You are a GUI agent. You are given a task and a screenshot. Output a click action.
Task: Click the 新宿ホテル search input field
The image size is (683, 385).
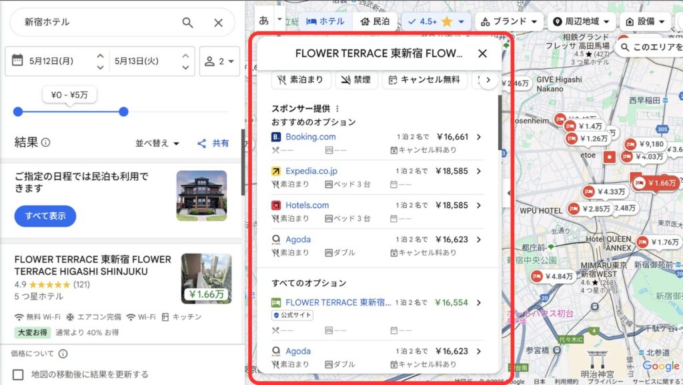(x=99, y=22)
